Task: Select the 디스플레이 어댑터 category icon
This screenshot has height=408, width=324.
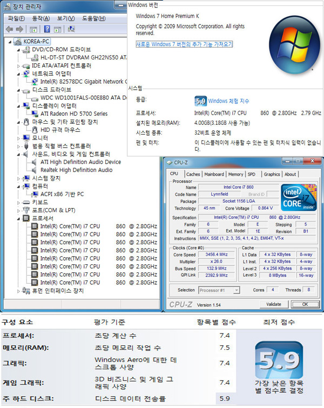Action: pos(26,105)
